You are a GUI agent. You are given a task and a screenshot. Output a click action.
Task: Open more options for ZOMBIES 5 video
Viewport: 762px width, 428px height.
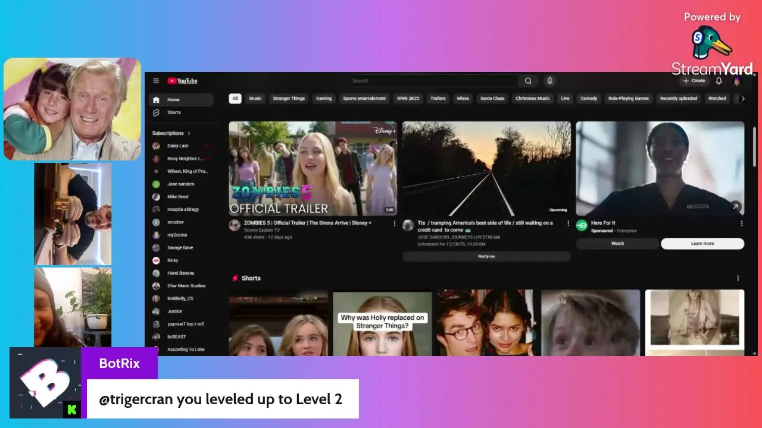[x=394, y=224]
